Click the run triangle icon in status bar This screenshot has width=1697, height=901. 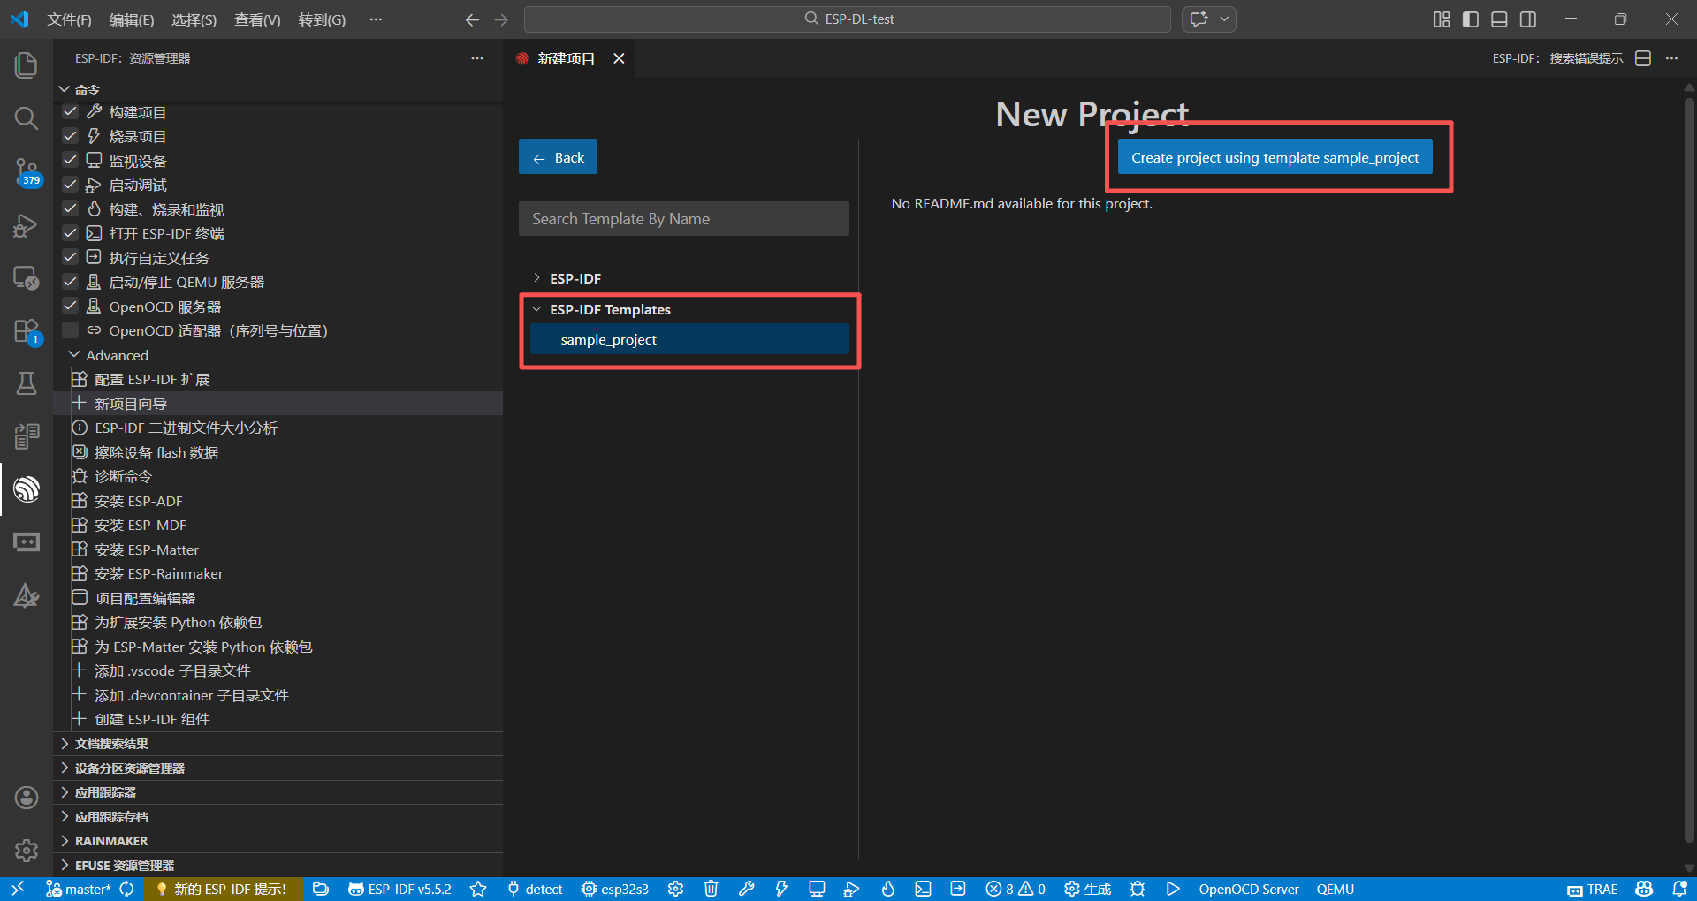pos(1173,889)
